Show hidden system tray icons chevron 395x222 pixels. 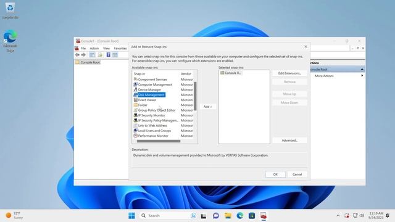click(x=338, y=216)
